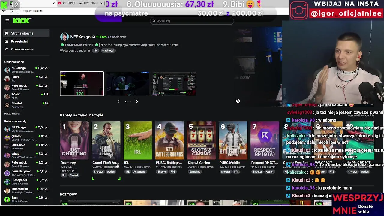Open the hamburger menu beside Kick logo
Screen dimensions: 384x216
tap(7, 21)
